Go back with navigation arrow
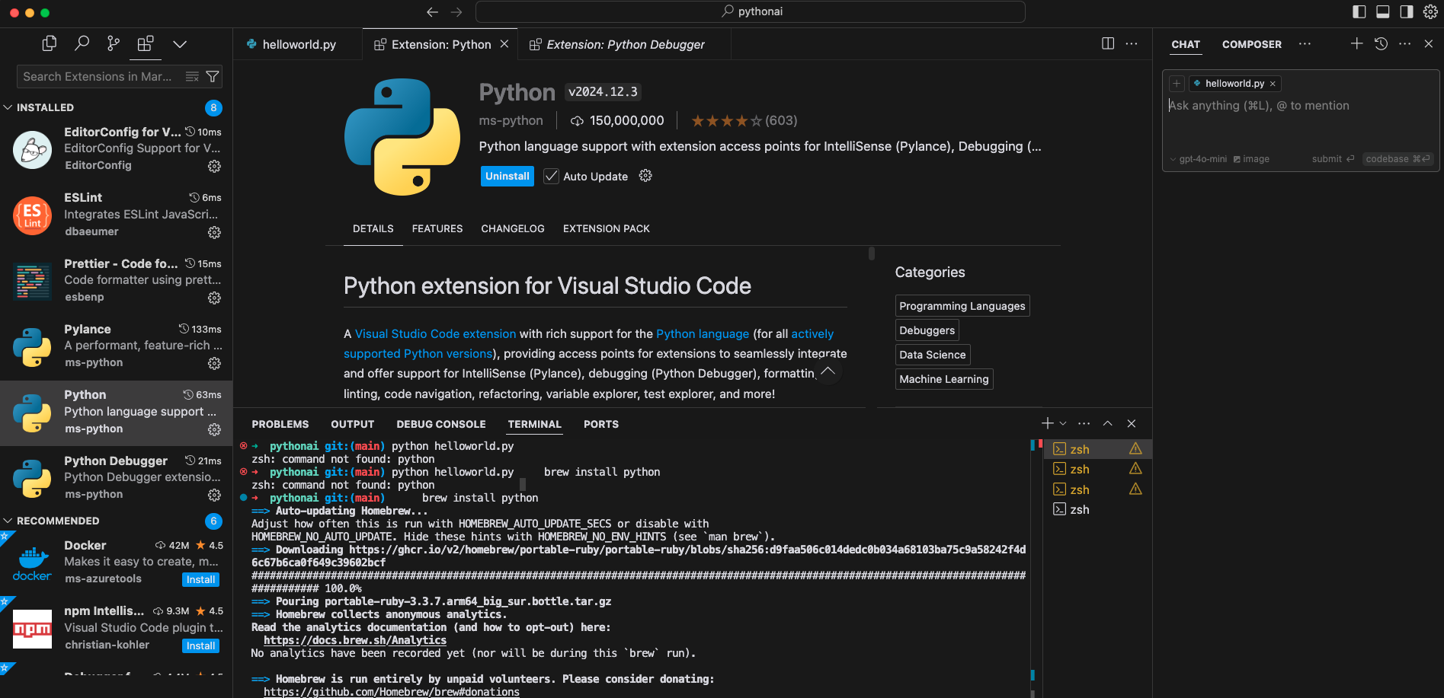Viewport: 1444px width, 698px height. point(432,11)
